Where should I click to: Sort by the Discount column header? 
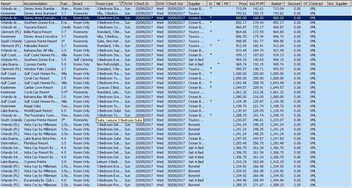coord(293,4)
